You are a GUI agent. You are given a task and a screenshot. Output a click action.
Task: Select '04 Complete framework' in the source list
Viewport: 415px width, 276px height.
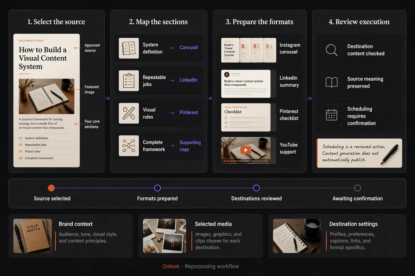[47, 158]
